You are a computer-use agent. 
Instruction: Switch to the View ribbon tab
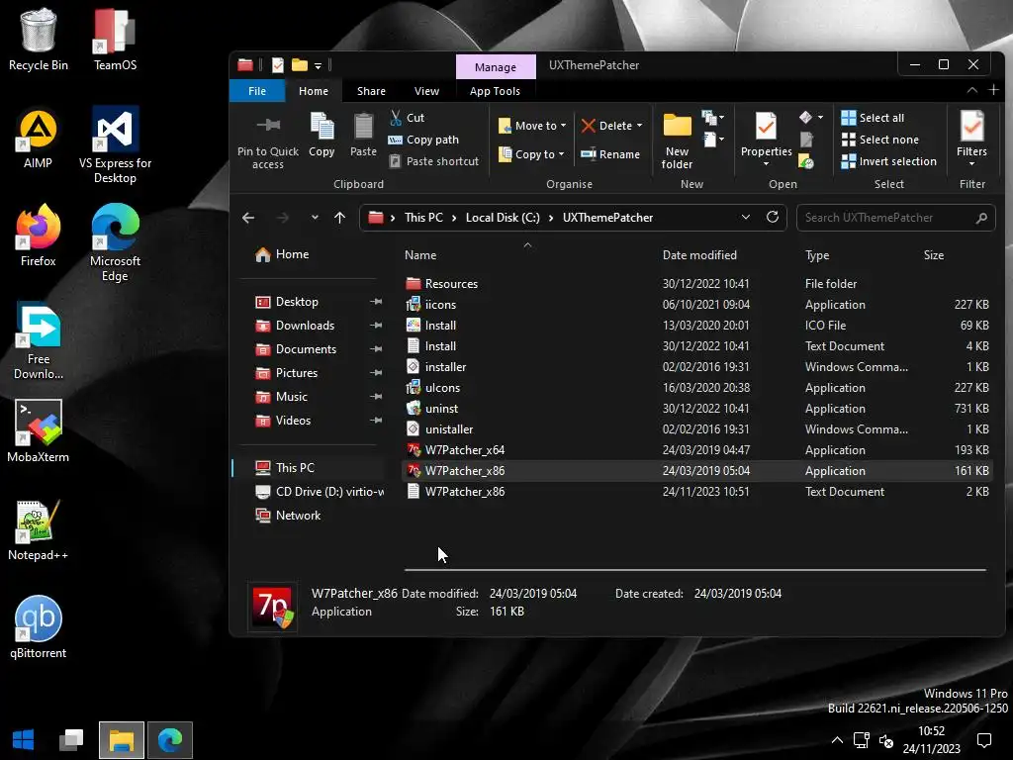click(x=426, y=91)
